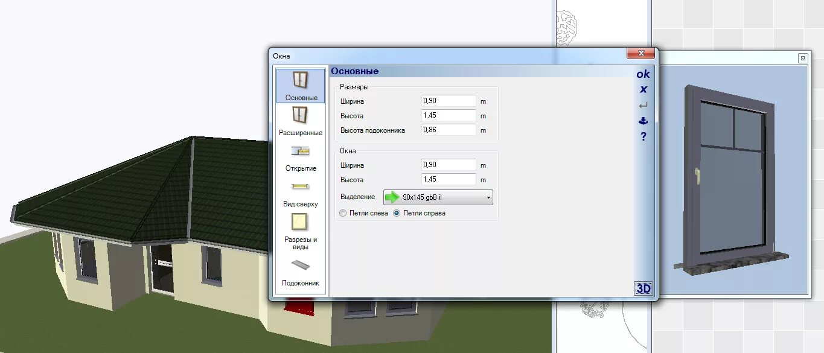Toggle the 3D preview button
The height and width of the screenshot is (353, 824).
(644, 288)
